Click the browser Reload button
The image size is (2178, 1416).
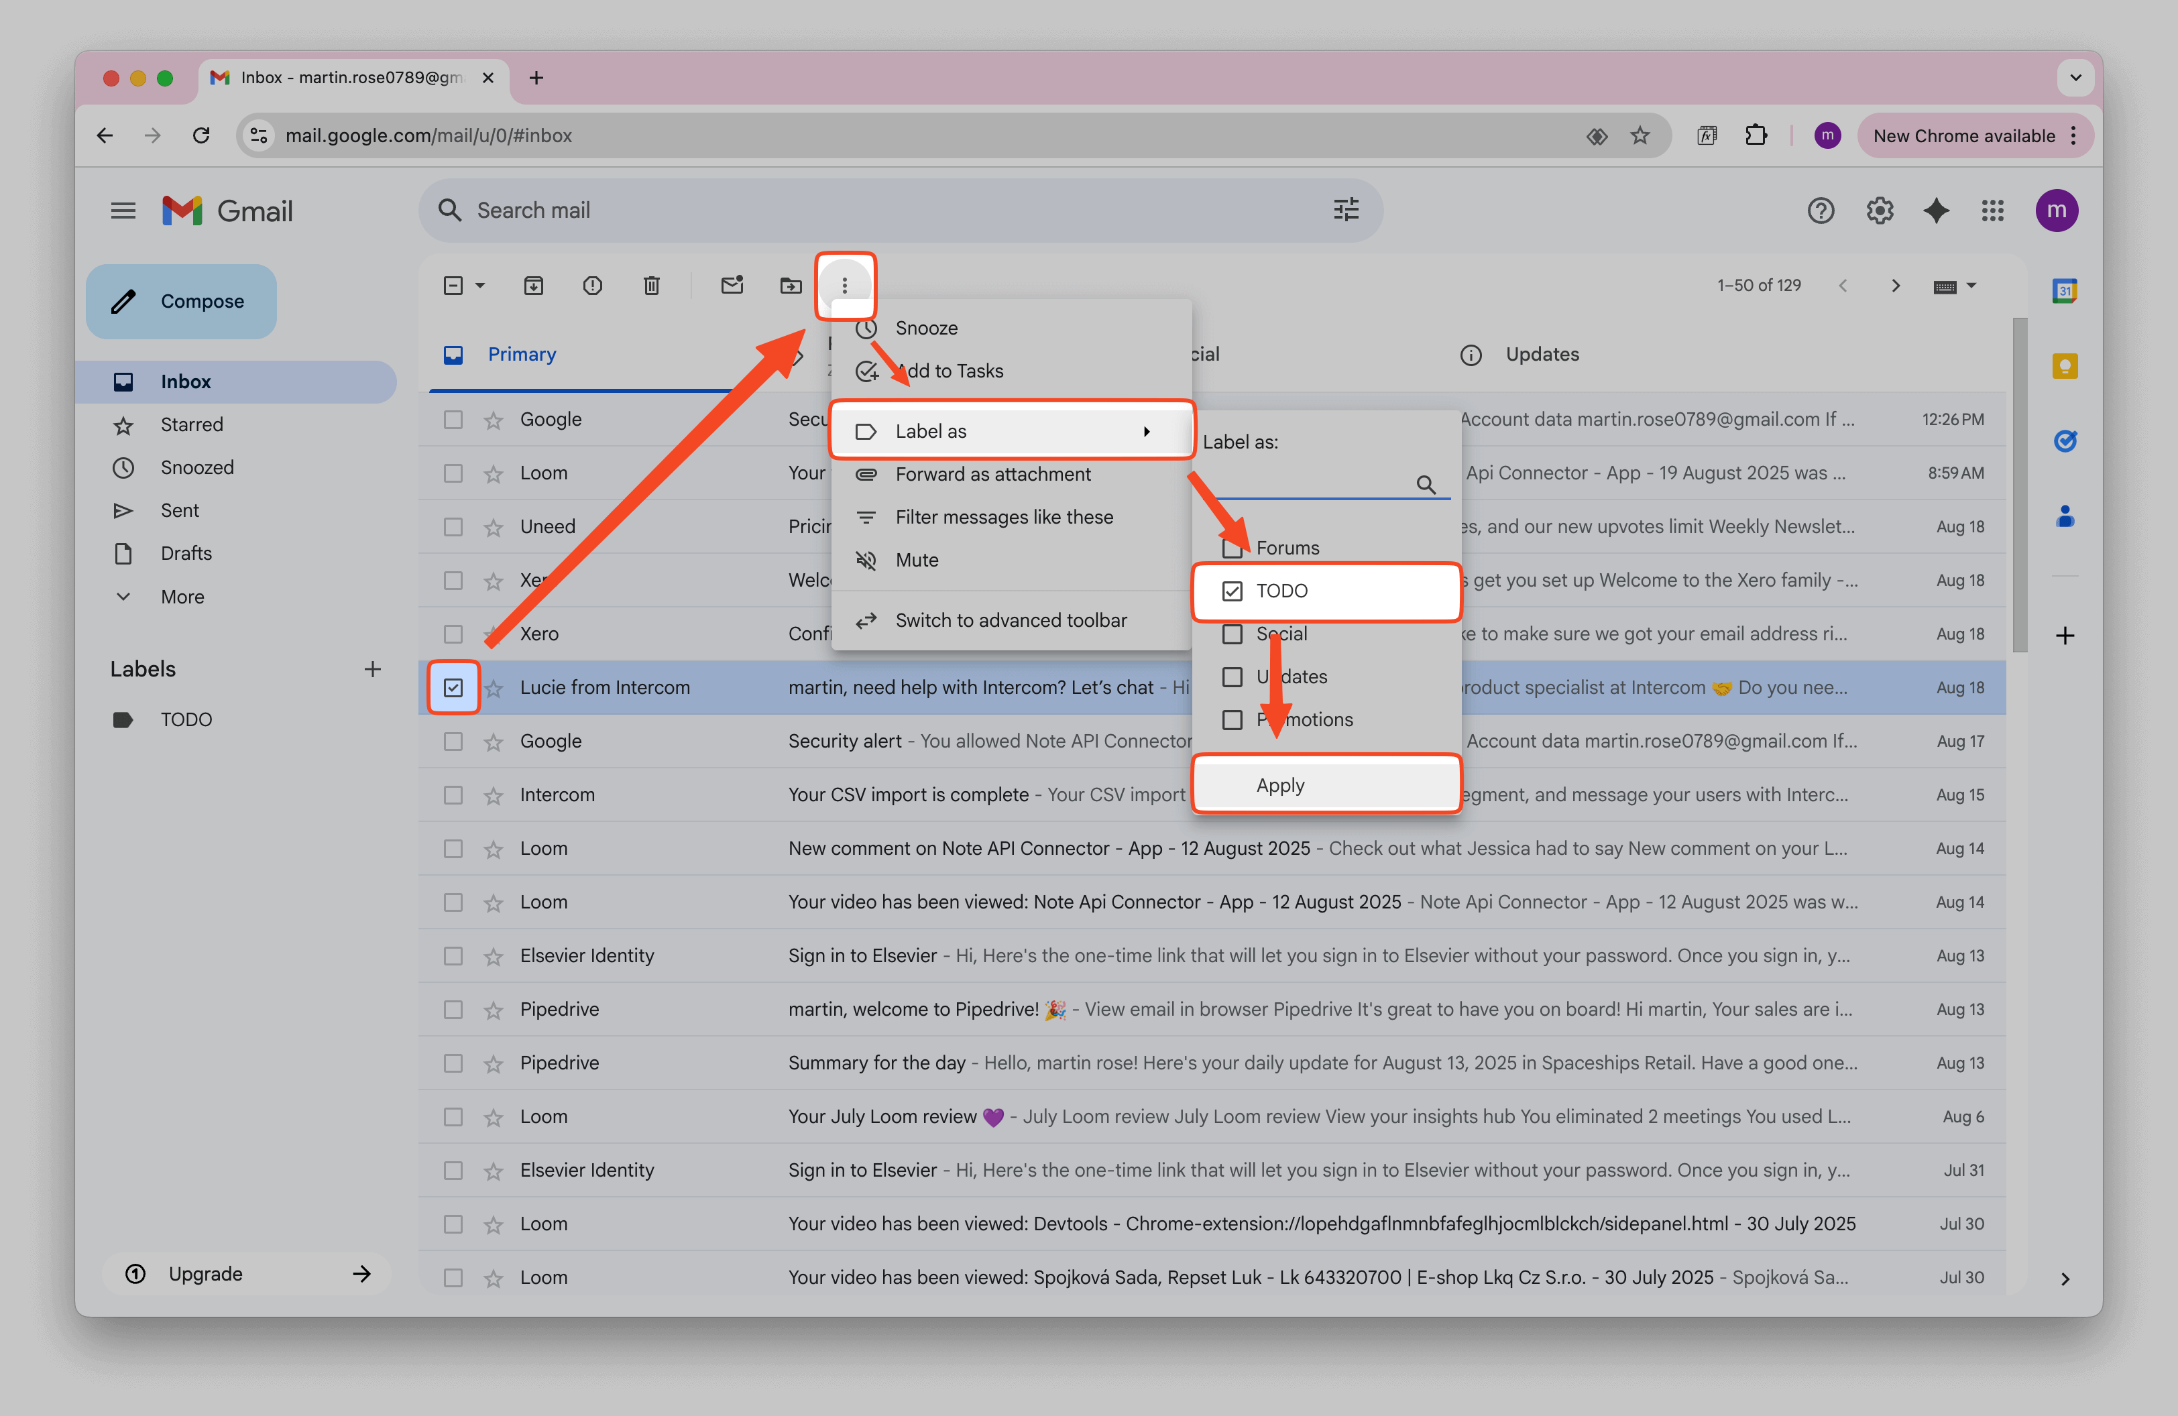[201, 135]
